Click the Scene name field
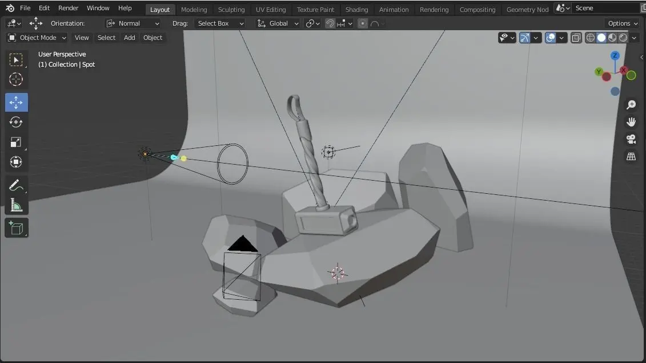Screen dimensions: 646x363 click(x=605, y=8)
